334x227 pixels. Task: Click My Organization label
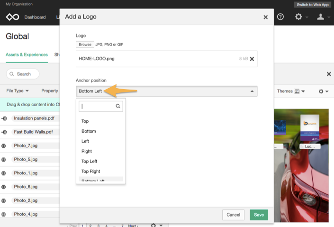point(19,4)
